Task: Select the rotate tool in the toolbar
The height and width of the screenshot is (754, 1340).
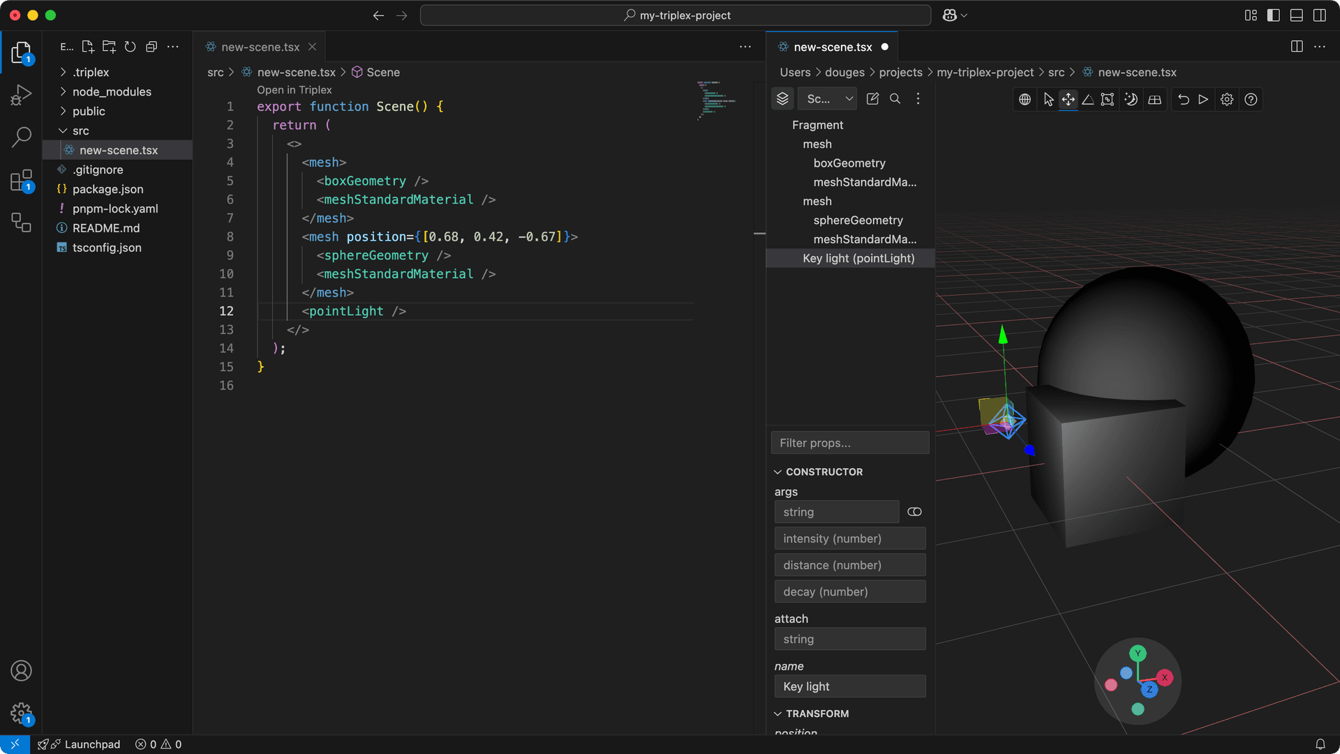Action: (x=1088, y=99)
